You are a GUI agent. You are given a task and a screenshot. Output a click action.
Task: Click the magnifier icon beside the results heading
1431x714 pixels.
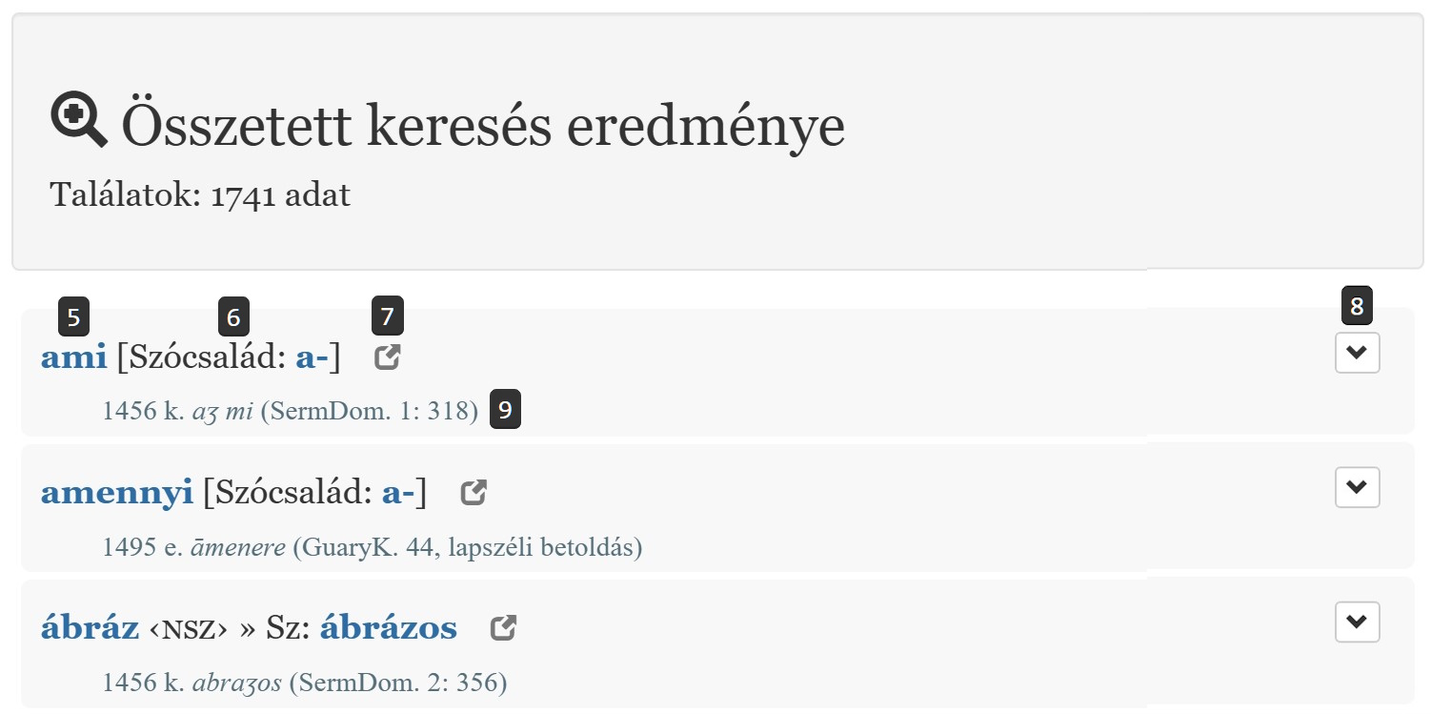click(78, 121)
